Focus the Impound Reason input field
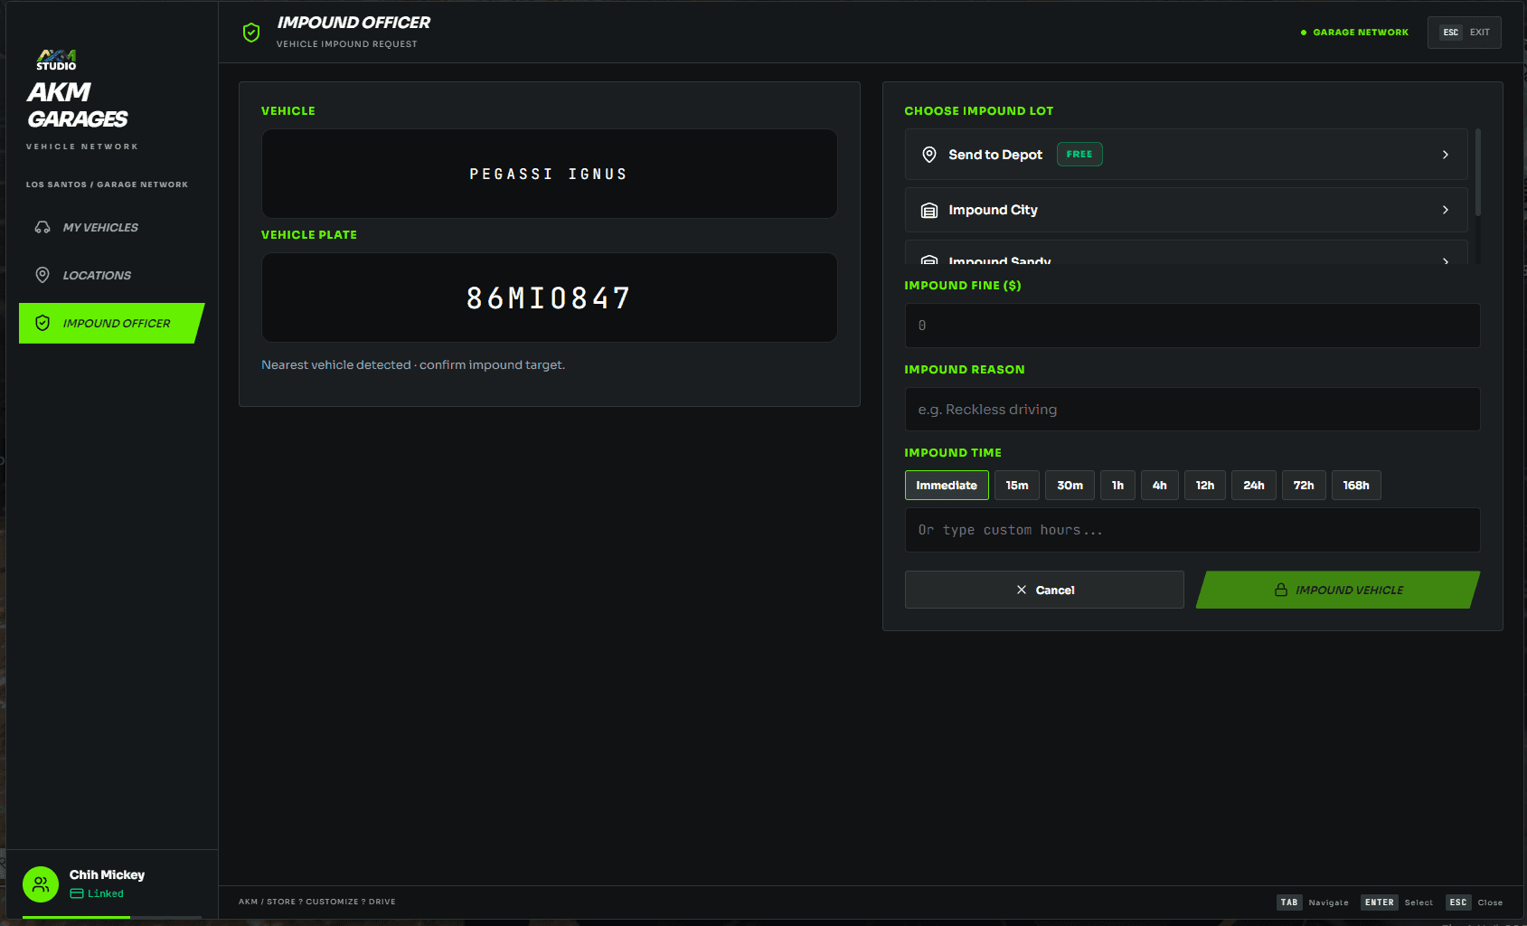1527x926 pixels. pos(1192,410)
